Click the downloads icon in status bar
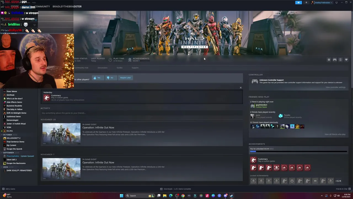 click(x=161, y=189)
